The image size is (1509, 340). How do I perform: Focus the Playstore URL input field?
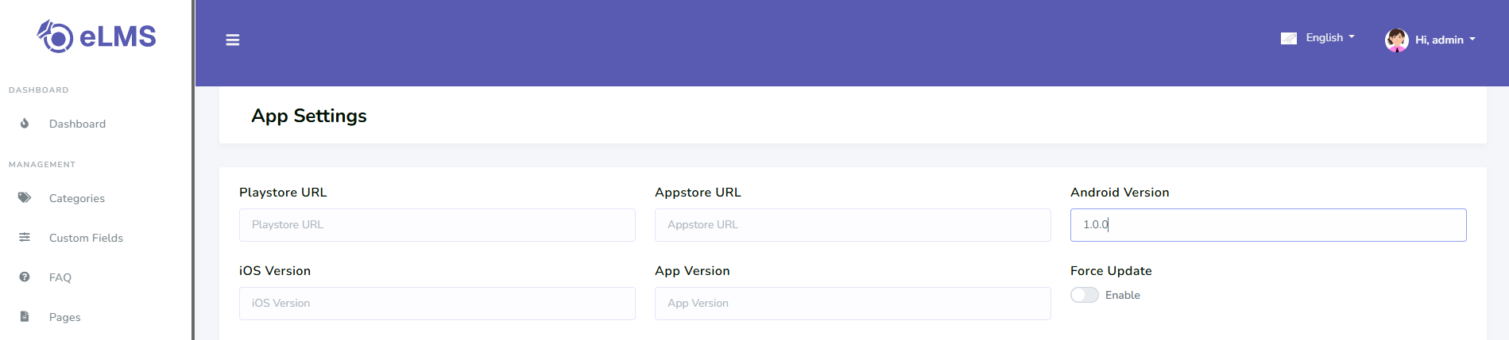(x=437, y=225)
